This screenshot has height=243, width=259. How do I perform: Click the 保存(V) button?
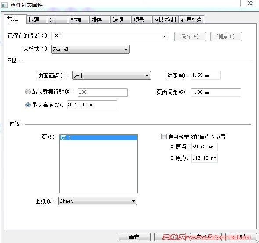(190, 36)
